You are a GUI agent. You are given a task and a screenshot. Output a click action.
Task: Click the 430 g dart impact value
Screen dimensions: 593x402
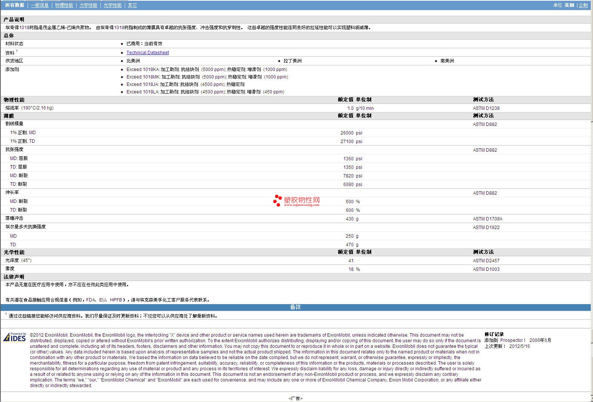pyautogui.click(x=352, y=219)
